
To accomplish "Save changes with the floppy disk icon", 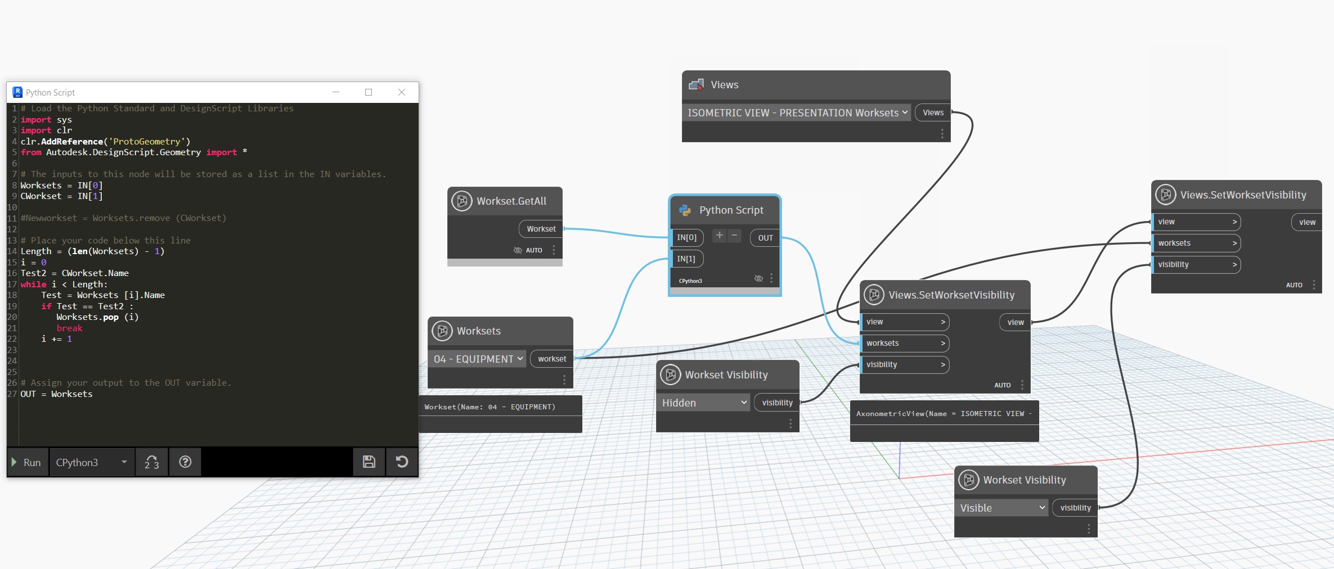I will coord(369,462).
